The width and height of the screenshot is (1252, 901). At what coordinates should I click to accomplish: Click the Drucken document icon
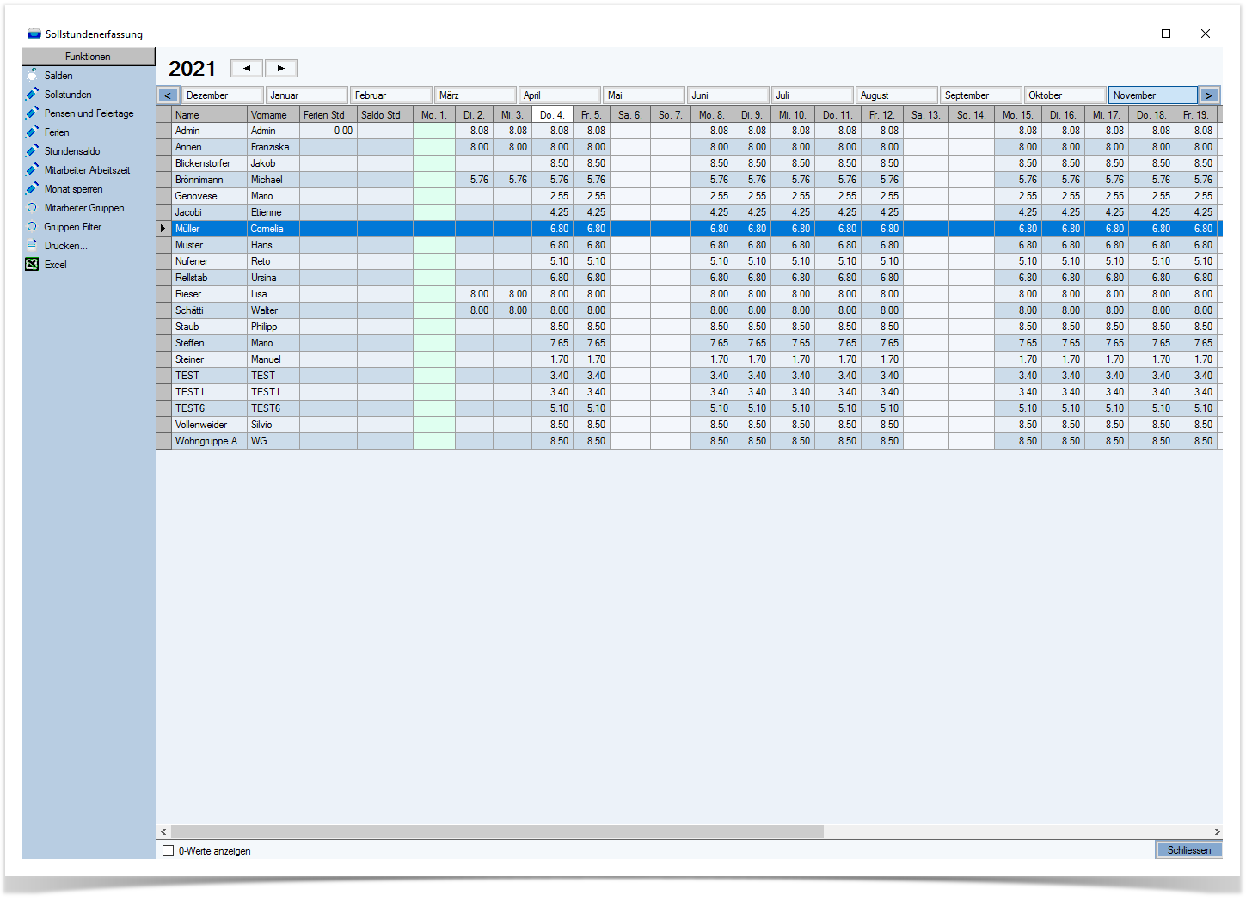(32, 245)
